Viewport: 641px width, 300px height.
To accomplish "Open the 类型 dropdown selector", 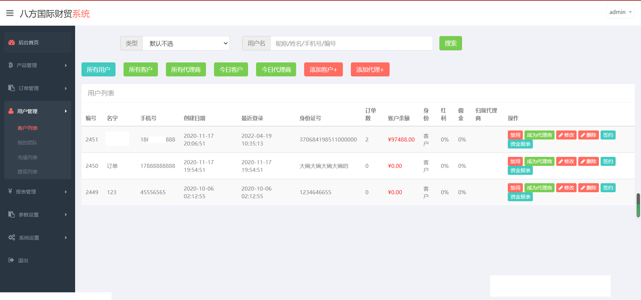I will tap(186, 43).
